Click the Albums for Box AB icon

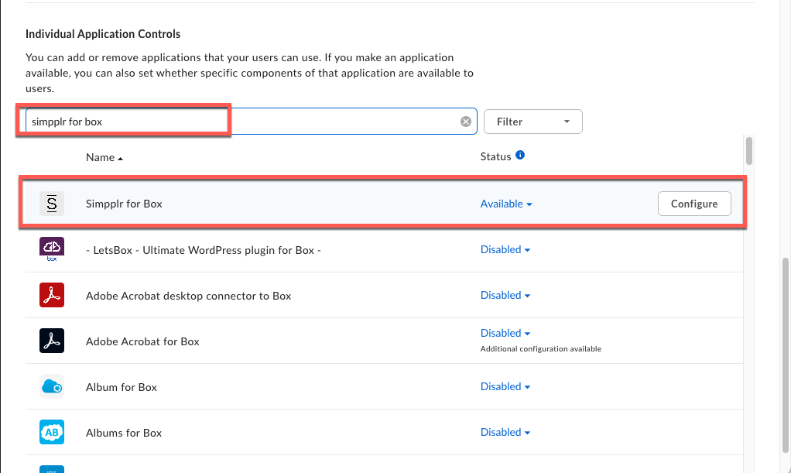[x=52, y=432]
